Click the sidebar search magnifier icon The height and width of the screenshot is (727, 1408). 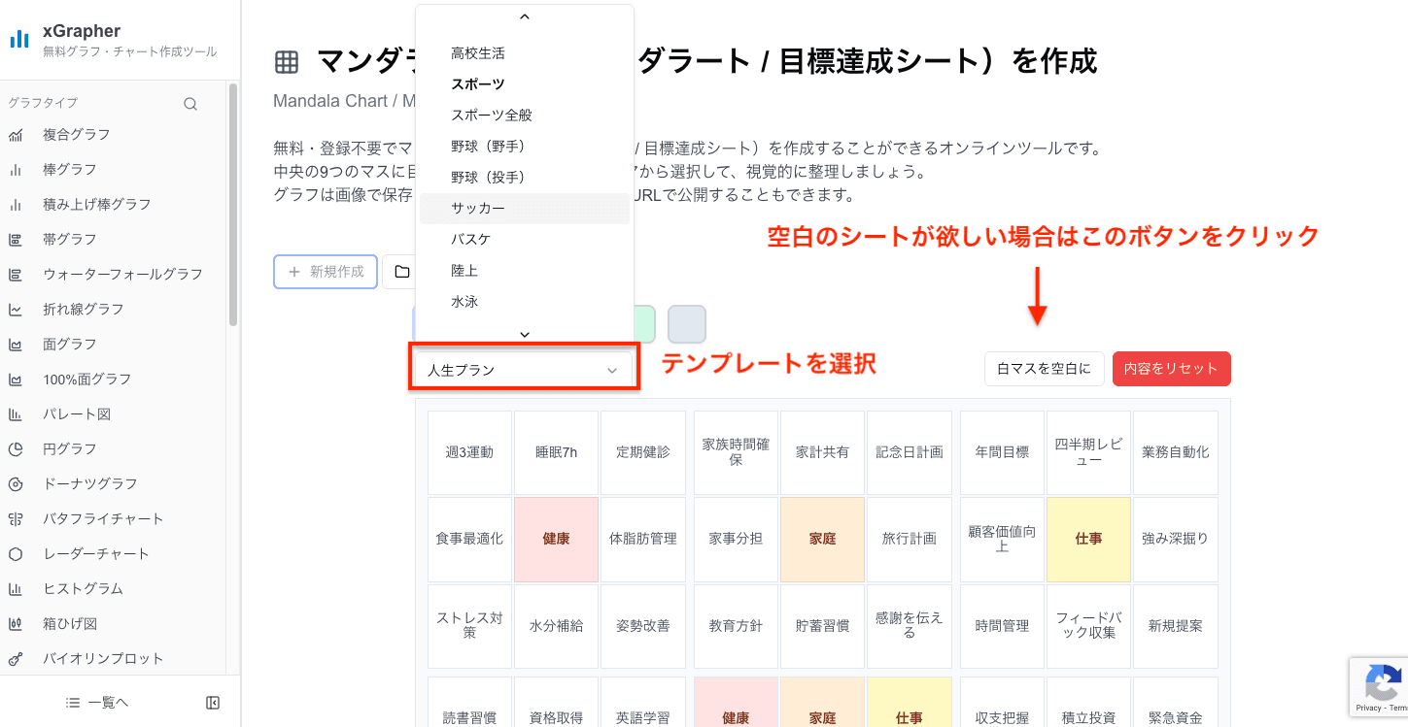pyautogui.click(x=190, y=104)
